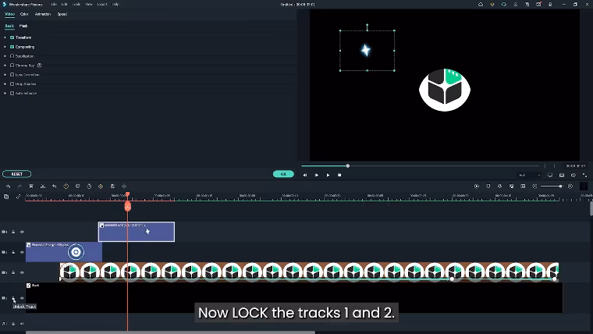Image resolution: width=593 pixels, height=334 pixels.
Task: Open the account profile icon in title bar
Action: coord(515,5)
